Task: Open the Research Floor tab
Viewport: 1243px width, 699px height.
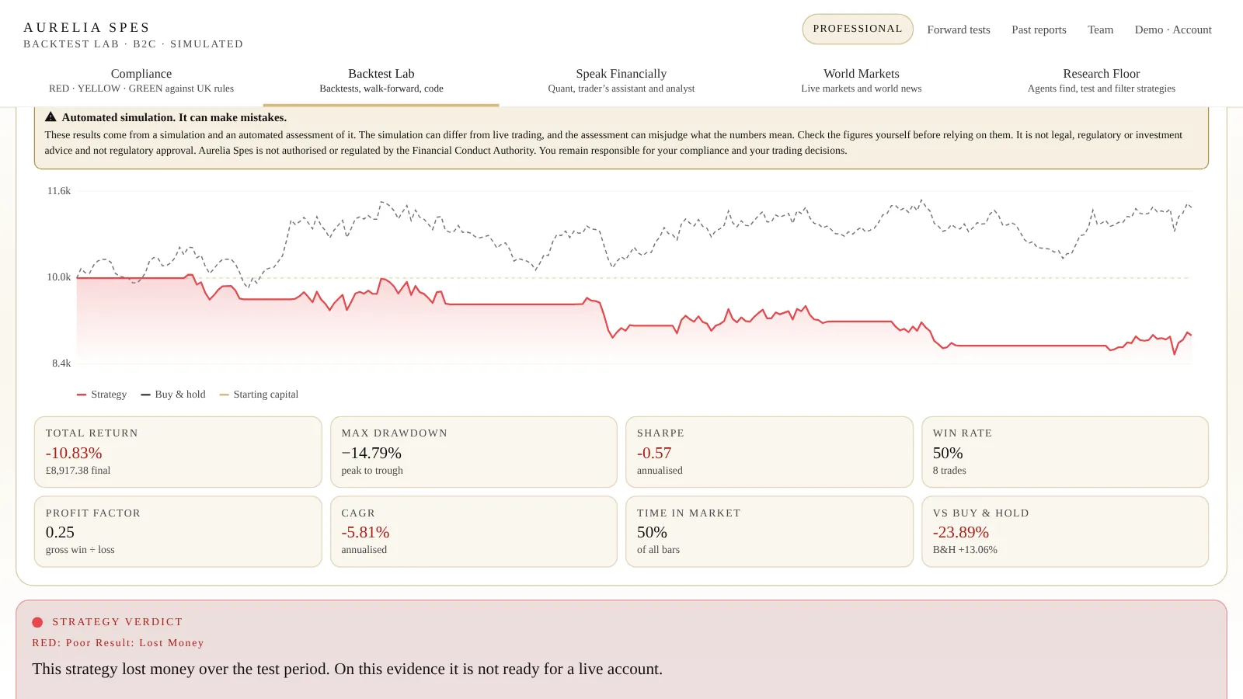Action: [1102, 81]
